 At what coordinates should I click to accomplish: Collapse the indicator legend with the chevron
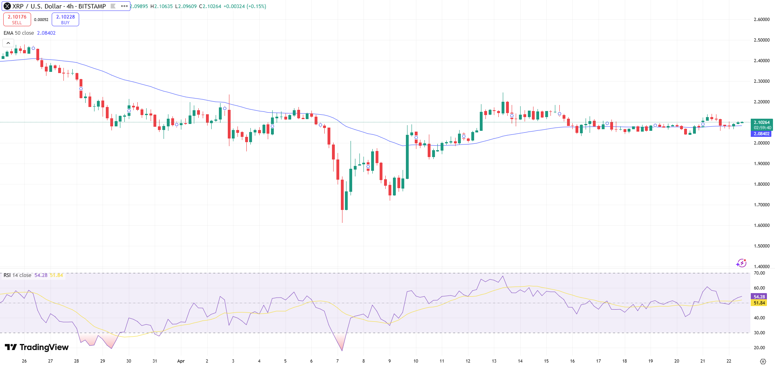8,43
